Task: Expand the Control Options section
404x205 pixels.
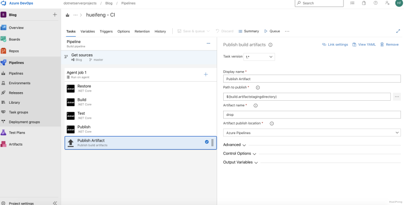Action: pyautogui.click(x=239, y=154)
